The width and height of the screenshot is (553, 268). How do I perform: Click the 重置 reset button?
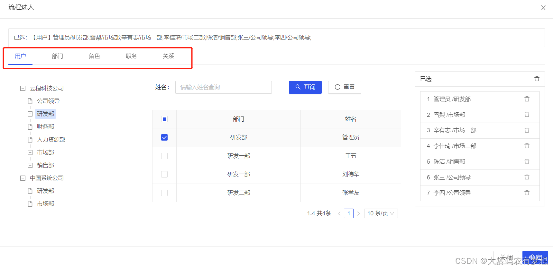pos(345,87)
